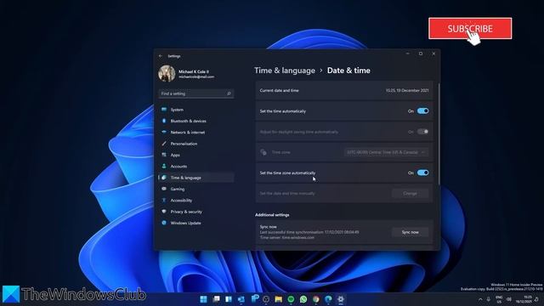Turn off Set the time automatically

pyautogui.click(x=423, y=111)
